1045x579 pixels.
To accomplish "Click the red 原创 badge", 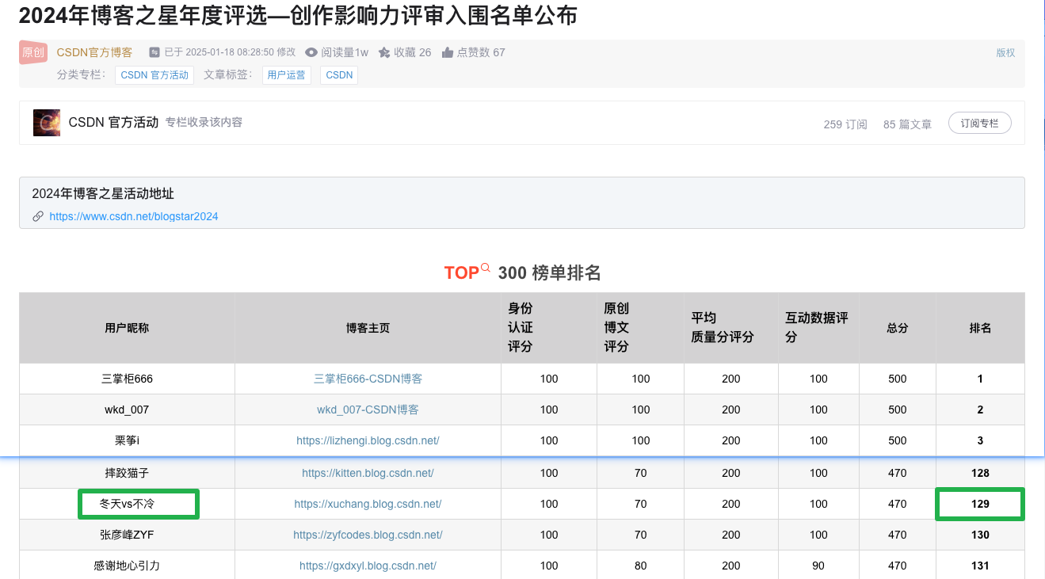I will pyautogui.click(x=33, y=52).
